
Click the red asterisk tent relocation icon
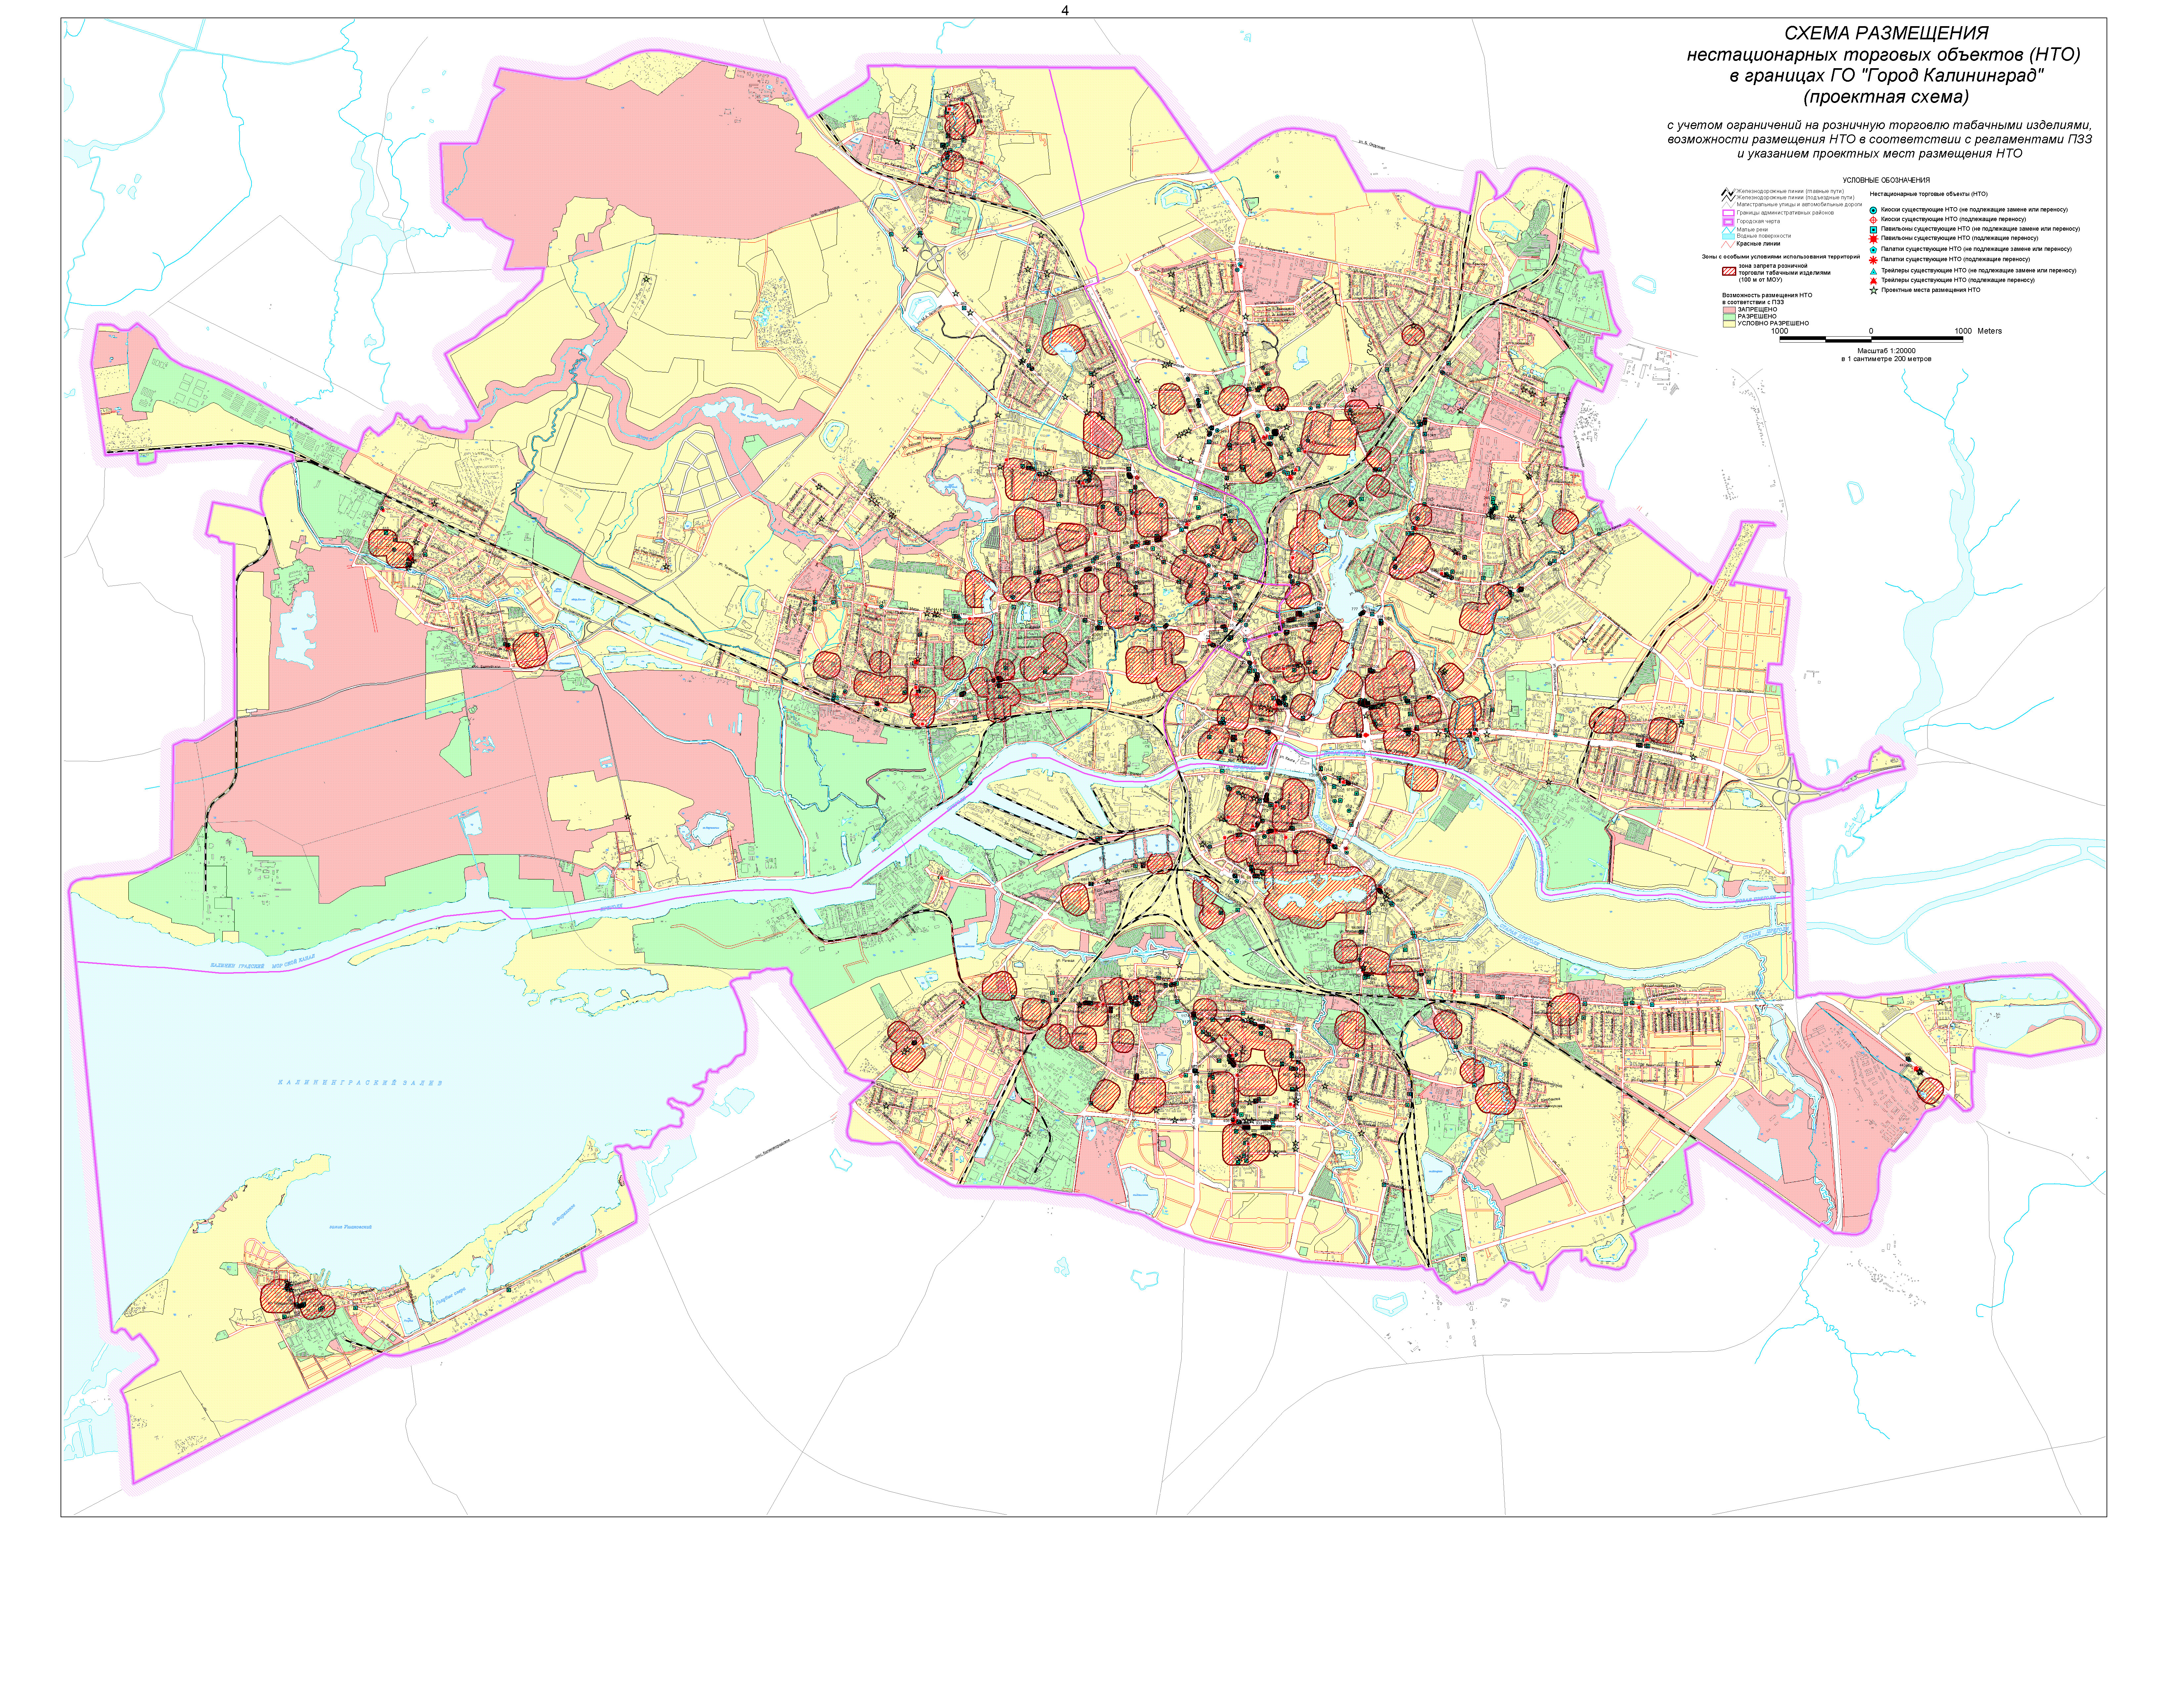1873,260
